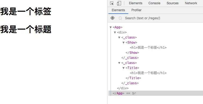Select the h1 row 我是一个标题
Screen dimensions: 203x104
(148, 73)
